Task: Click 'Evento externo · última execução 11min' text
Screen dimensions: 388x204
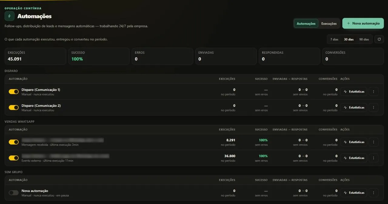Action: tap(47, 161)
